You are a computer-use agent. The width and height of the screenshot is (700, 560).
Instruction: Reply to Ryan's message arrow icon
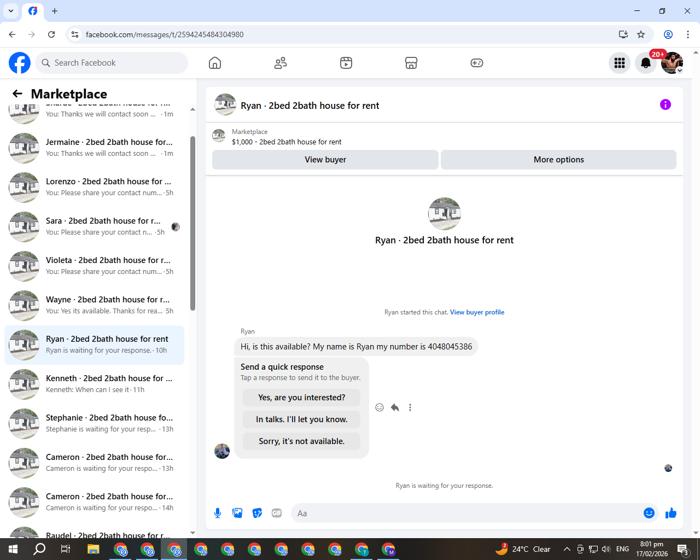[395, 407]
